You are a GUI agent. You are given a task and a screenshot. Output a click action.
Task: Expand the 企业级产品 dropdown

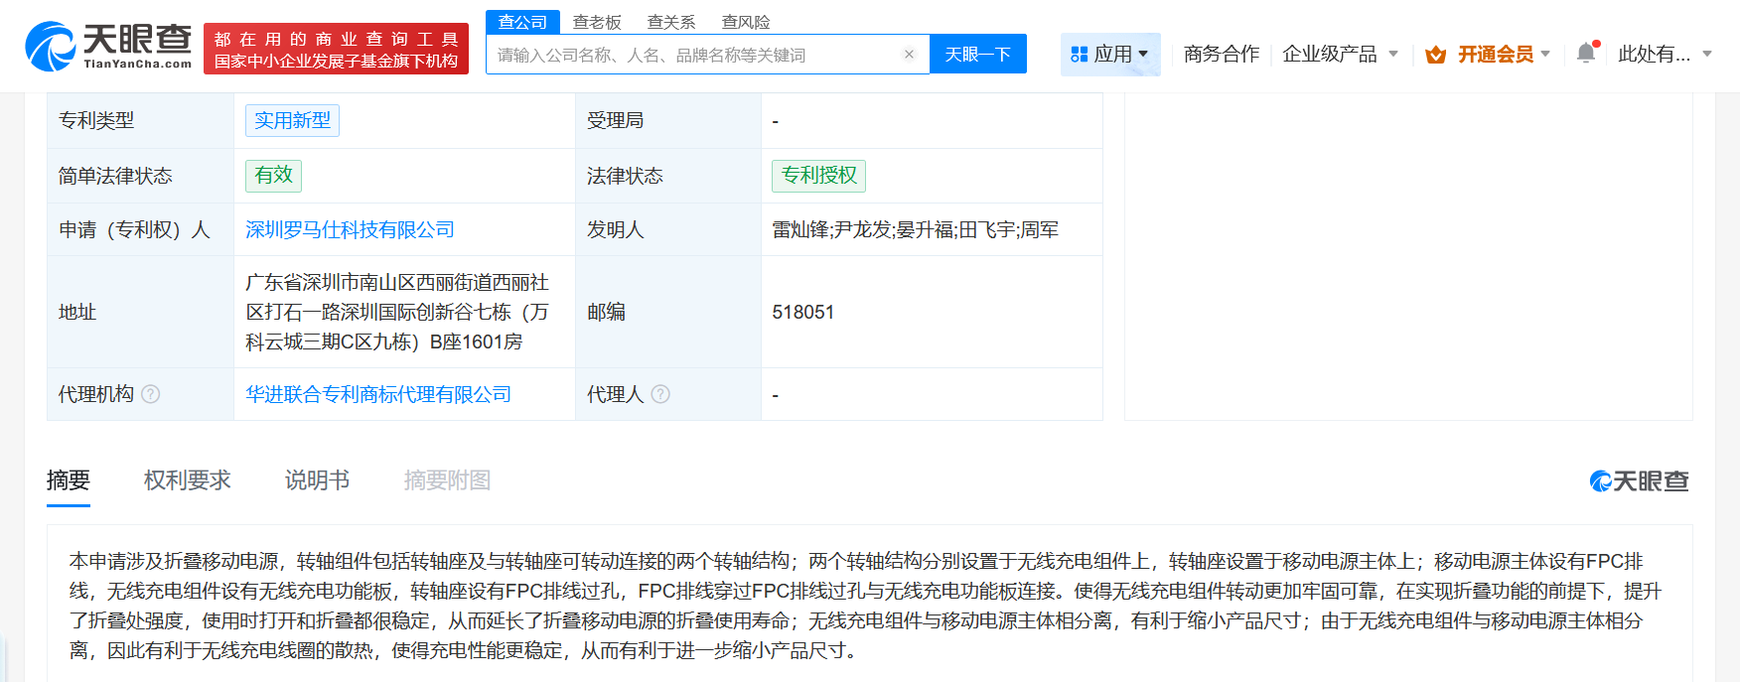1393,54
